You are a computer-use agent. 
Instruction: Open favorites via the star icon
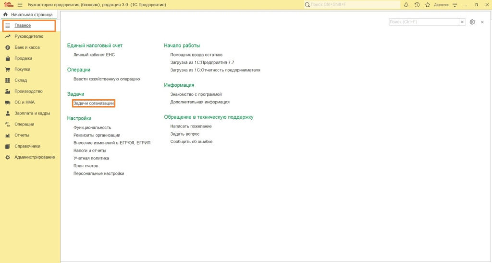click(427, 4)
